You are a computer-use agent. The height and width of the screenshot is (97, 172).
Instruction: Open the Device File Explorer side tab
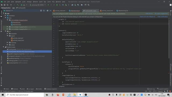[171, 80]
